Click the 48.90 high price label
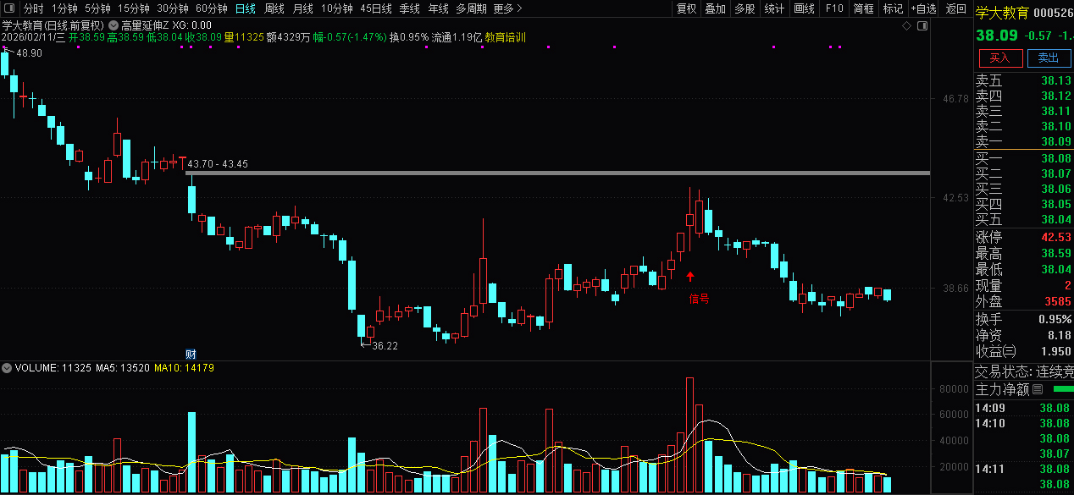The height and width of the screenshot is (495, 1074). pyautogui.click(x=28, y=53)
